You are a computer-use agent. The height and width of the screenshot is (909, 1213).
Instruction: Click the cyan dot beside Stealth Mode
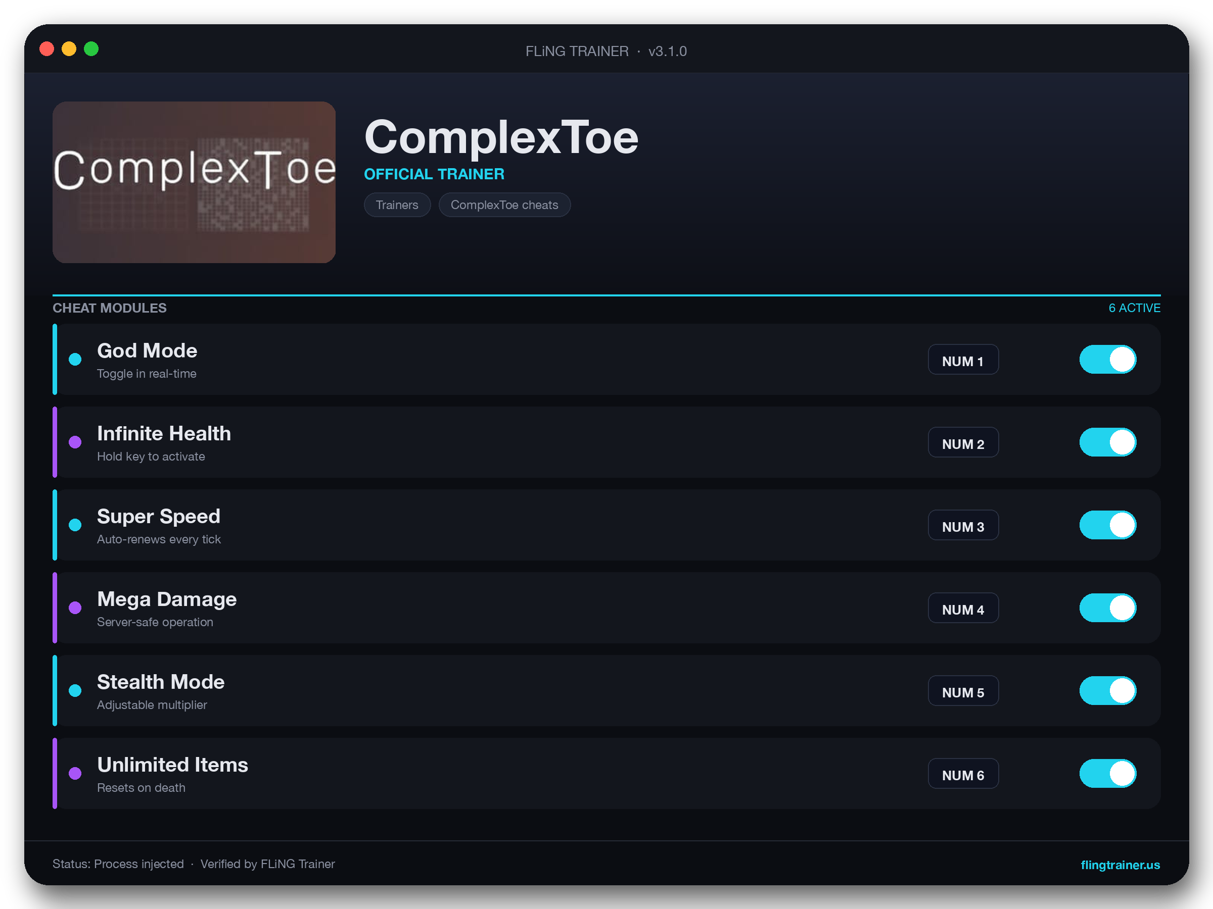(x=75, y=690)
